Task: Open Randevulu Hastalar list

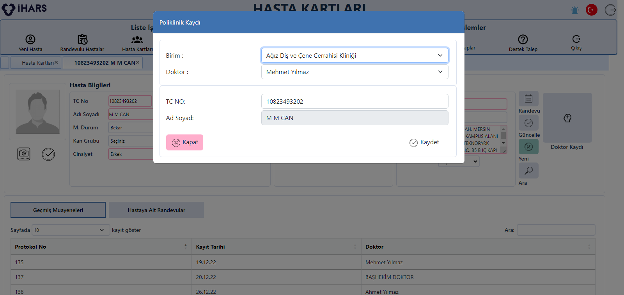Action: click(x=82, y=39)
